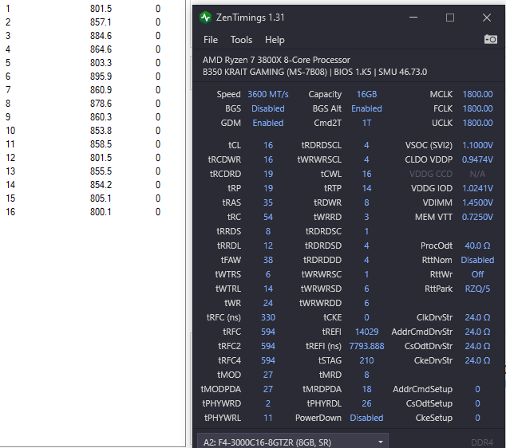Click the tWR value 24
This screenshot has height=448, width=506.
(x=268, y=303)
